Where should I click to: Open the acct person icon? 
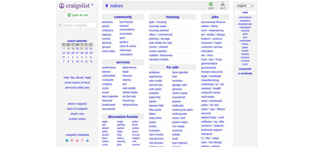tap(223, 4)
